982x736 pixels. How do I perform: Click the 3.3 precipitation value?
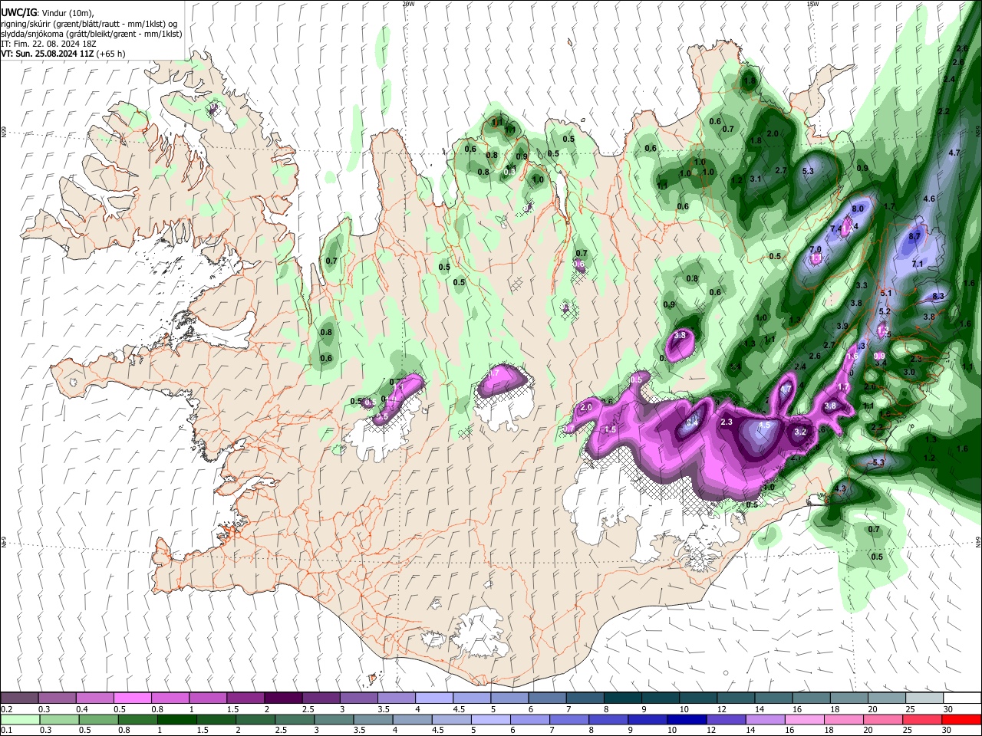(x=862, y=285)
